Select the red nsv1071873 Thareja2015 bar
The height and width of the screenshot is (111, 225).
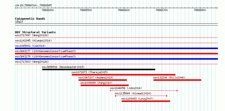(124, 75)
